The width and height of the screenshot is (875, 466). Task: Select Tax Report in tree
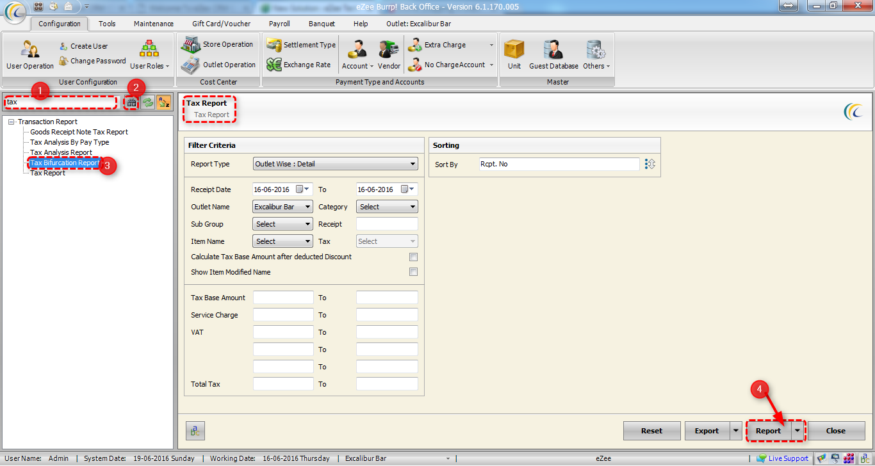click(48, 173)
